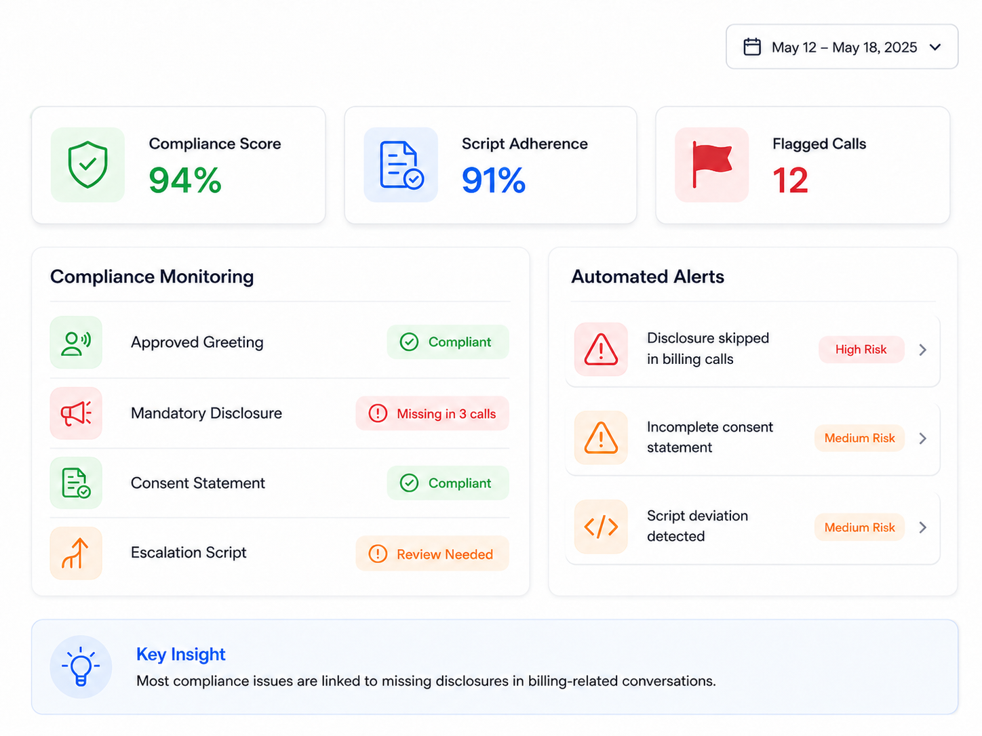
Task: Click the Key Insight lightbulb icon
Action: 81,667
